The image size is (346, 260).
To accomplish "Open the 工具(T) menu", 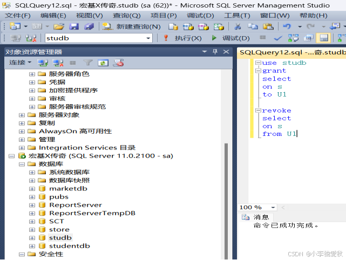I will pyautogui.click(x=237, y=16).
